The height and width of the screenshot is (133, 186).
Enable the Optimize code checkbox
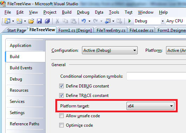61,125
